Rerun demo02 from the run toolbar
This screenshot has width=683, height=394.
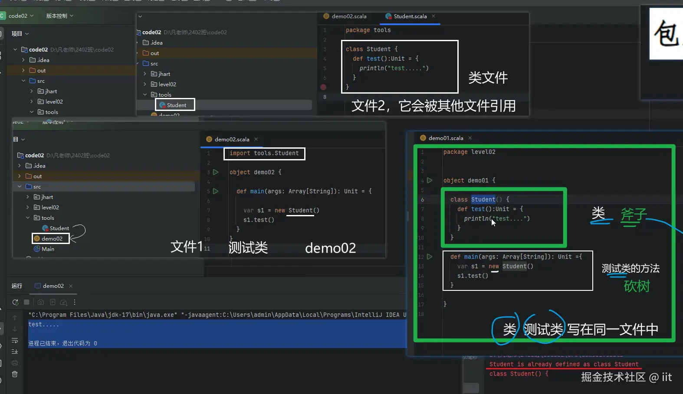pyautogui.click(x=16, y=302)
